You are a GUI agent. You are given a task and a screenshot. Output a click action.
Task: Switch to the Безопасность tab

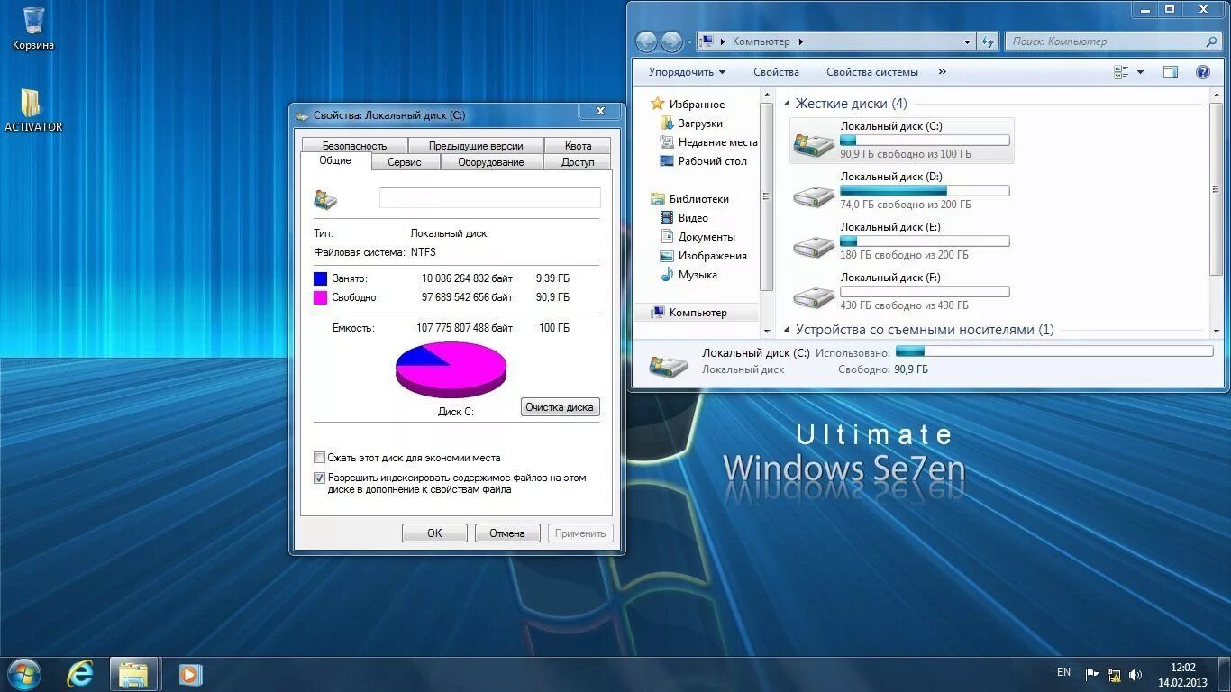click(354, 145)
